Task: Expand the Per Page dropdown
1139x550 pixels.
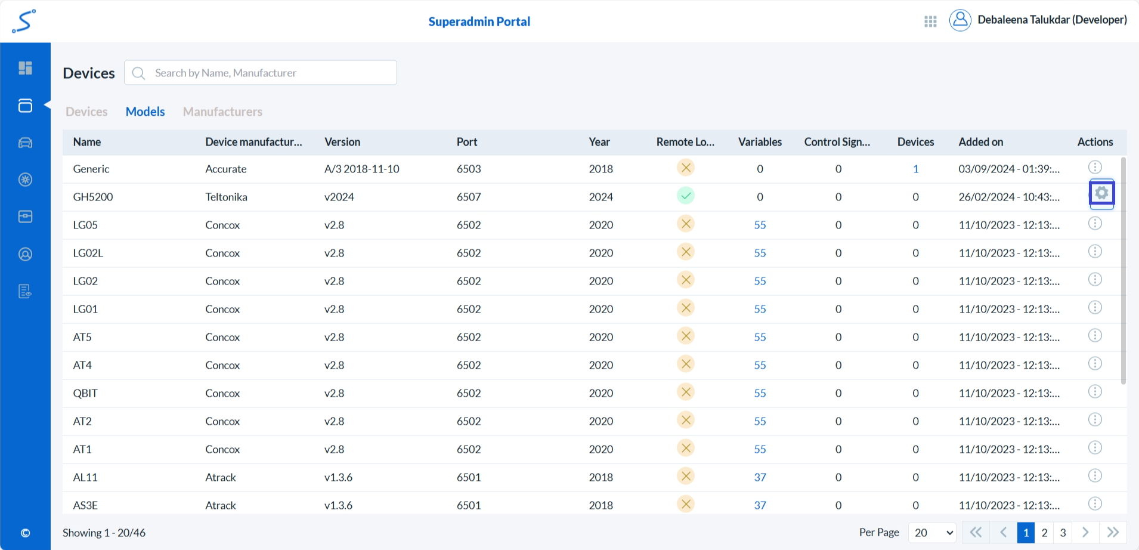Action: pos(933,533)
